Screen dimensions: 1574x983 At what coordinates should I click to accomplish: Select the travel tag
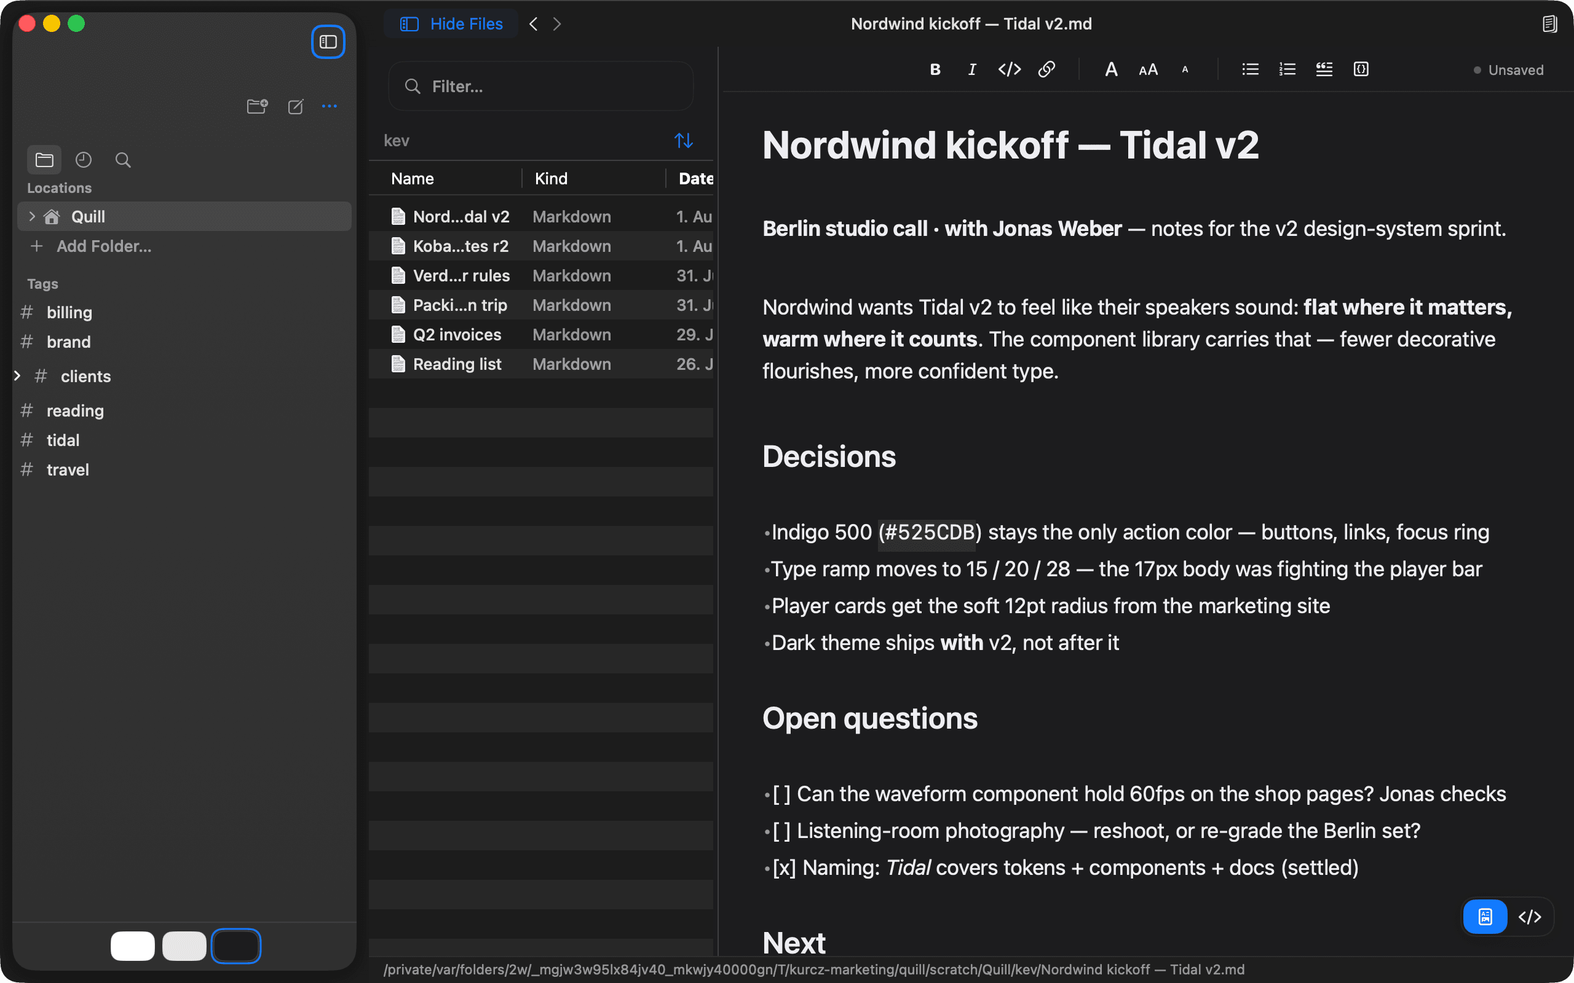pos(68,469)
